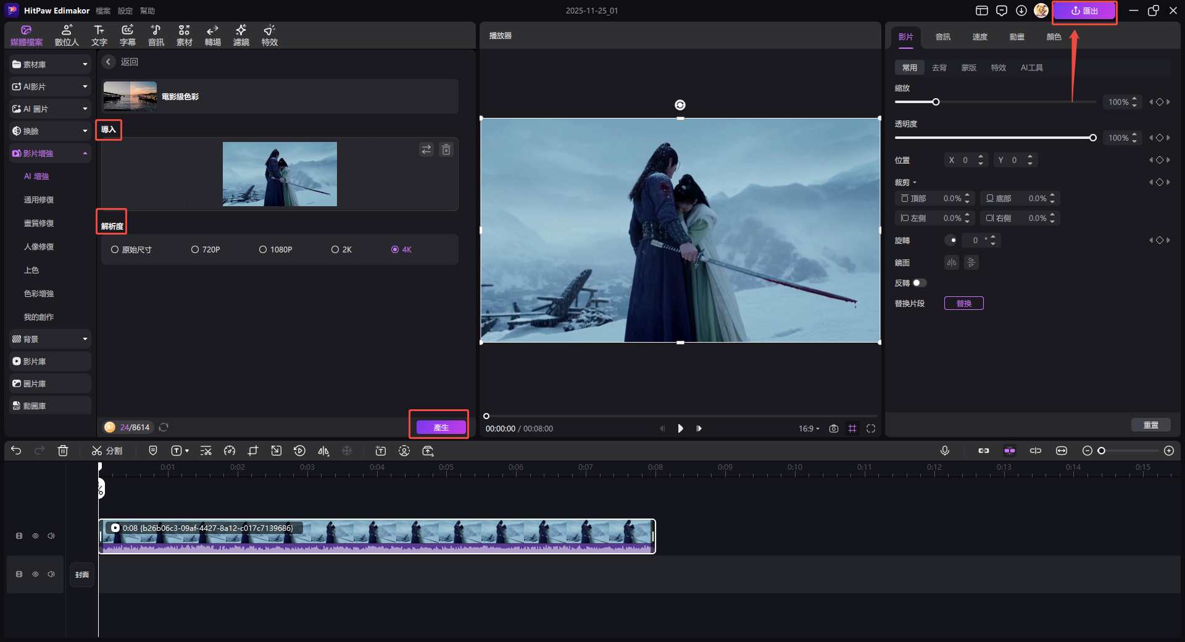The width and height of the screenshot is (1185, 642).
Task: Enter fullscreen preview in player
Action: [871, 428]
